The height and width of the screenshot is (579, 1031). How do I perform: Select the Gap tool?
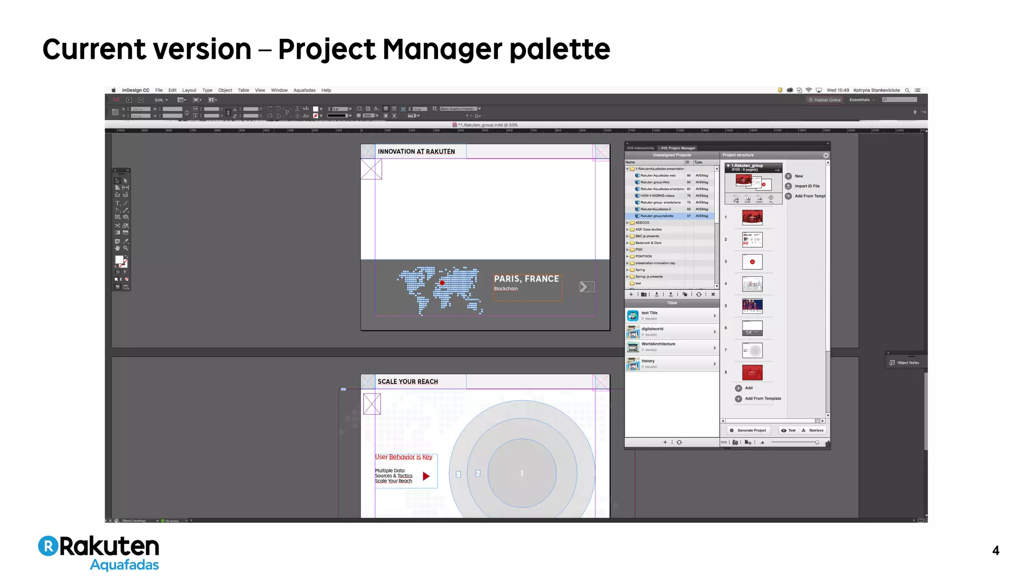(126, 187)
